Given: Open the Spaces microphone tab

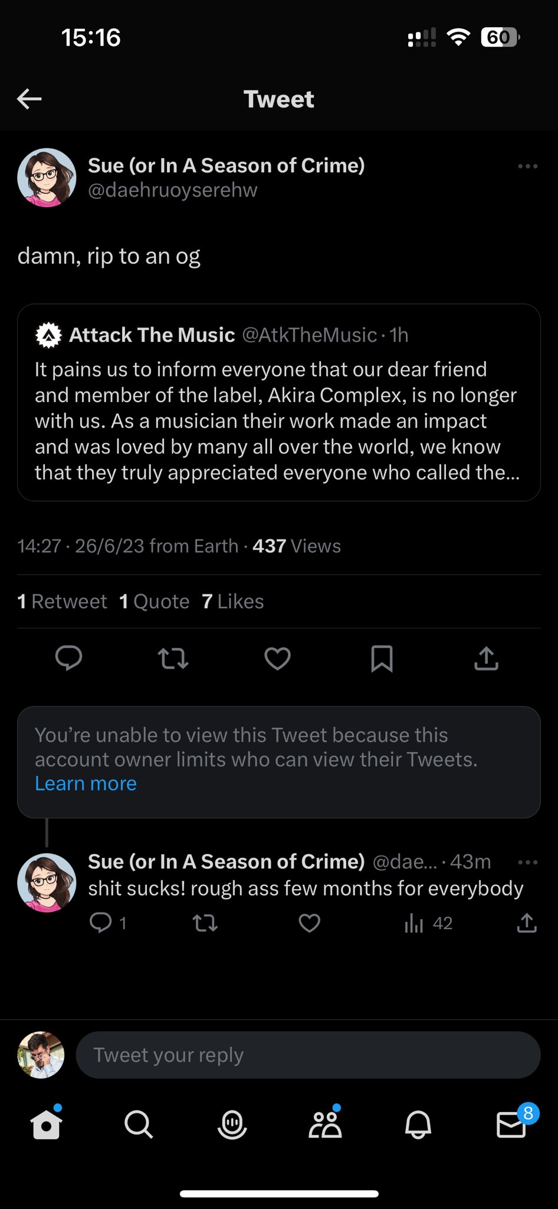Looking at the screenshot, I should click(x=232, y=1124).
